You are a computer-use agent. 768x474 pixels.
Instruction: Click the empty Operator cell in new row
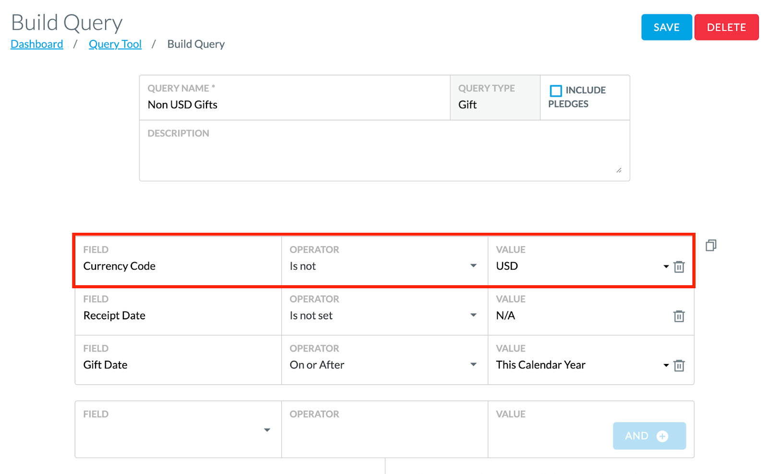pos(384,429)
